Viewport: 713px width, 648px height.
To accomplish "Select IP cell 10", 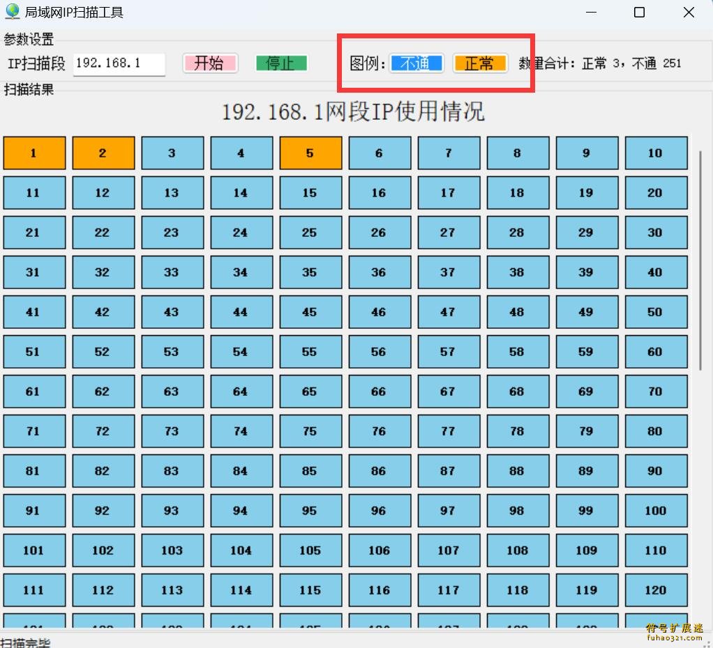I will click(656, 153).
